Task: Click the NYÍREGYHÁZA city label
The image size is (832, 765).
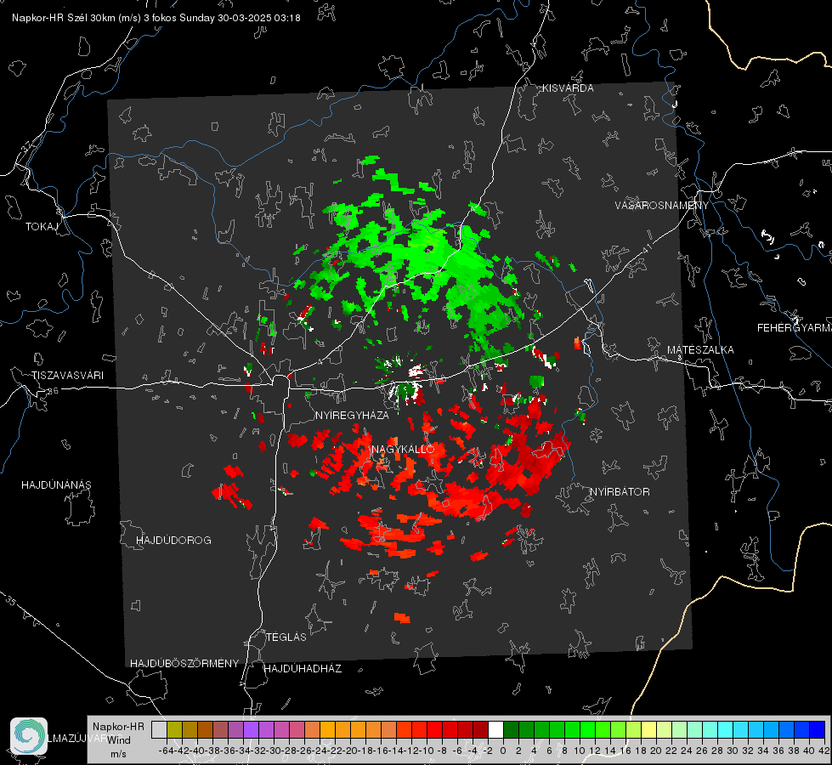Action: 352,415
